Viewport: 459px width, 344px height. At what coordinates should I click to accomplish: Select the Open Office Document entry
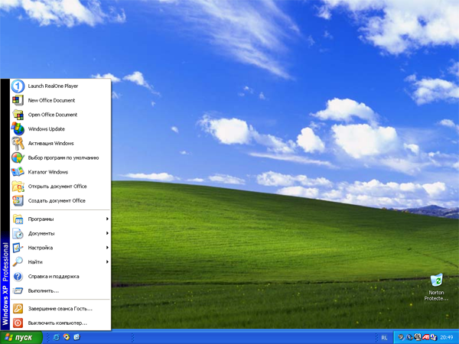click(60, 115)
